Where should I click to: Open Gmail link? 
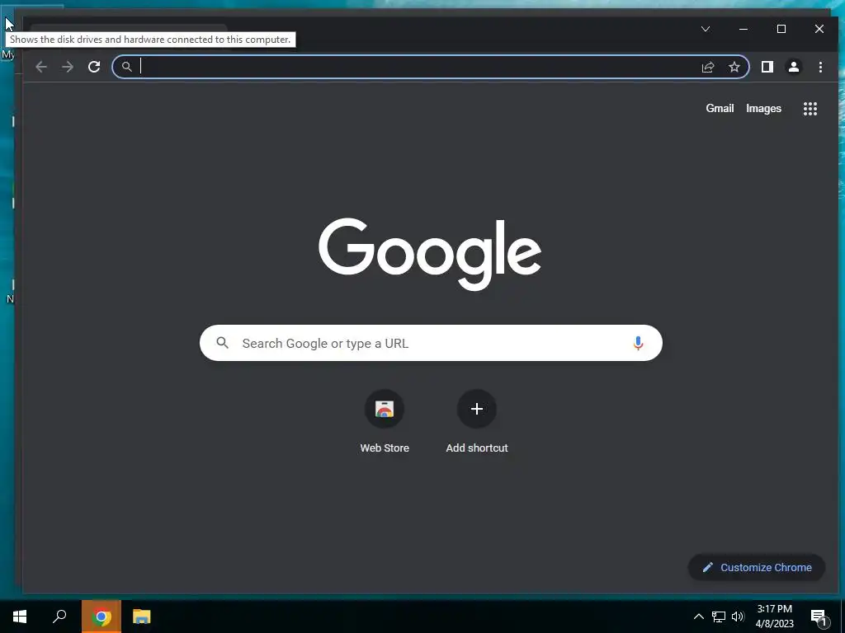click(720, 108)
